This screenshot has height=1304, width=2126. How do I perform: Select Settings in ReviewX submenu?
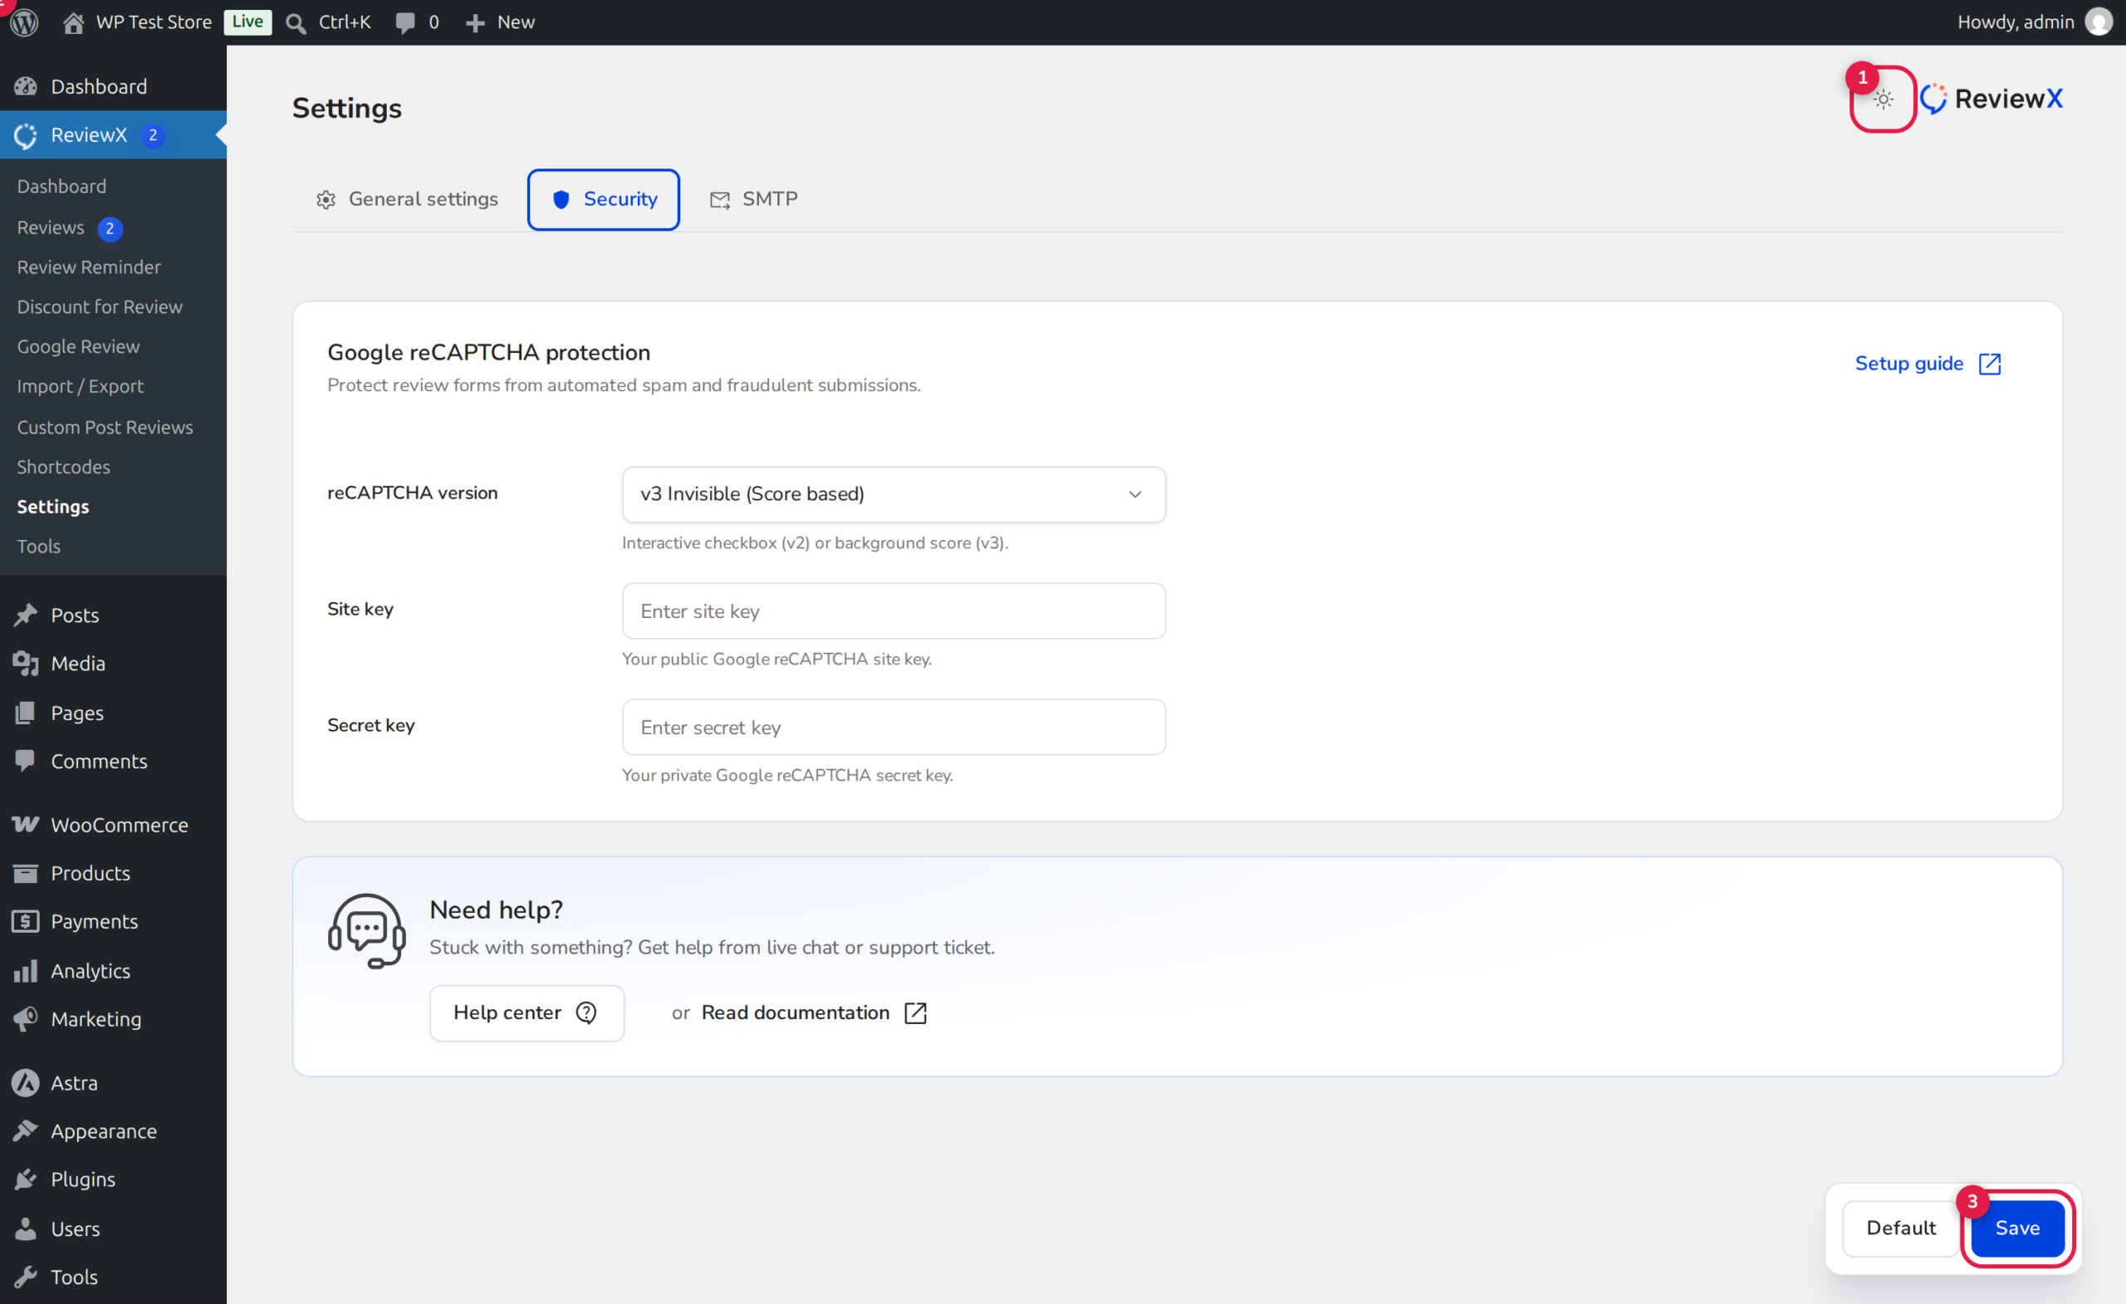(53, 506)
